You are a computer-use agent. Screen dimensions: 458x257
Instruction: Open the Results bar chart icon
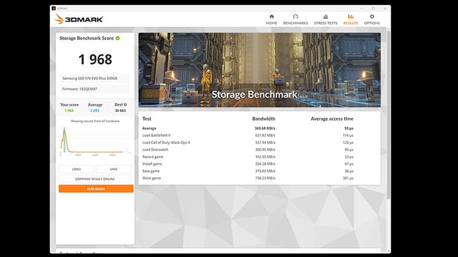tap(351, 16)
